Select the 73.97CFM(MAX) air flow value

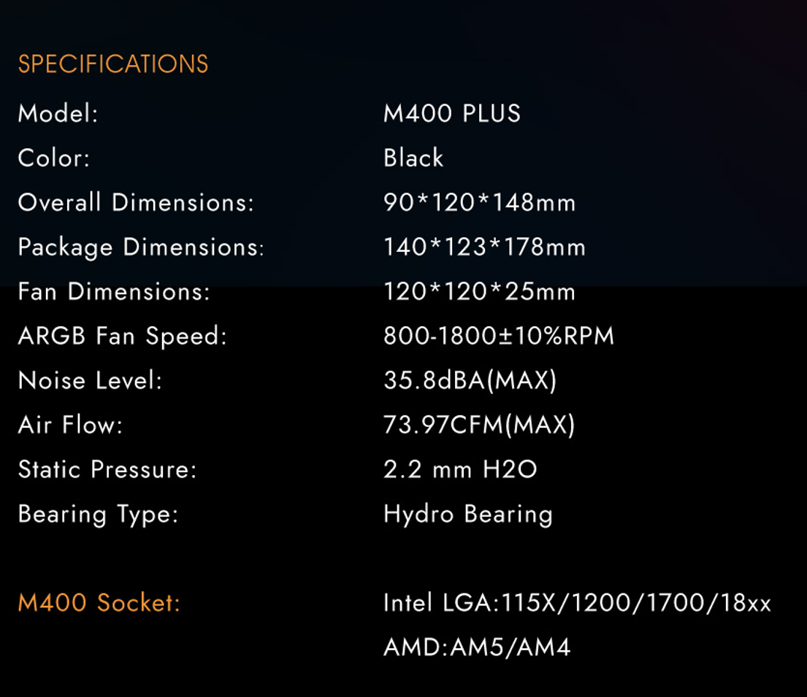479,425
